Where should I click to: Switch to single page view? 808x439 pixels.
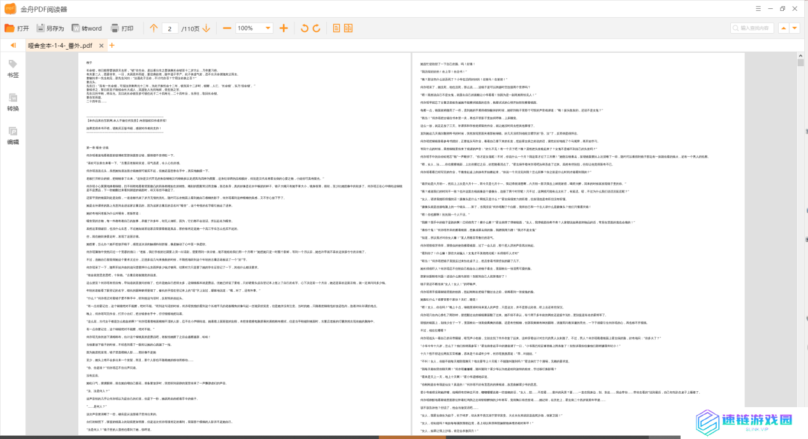(337, 28)
